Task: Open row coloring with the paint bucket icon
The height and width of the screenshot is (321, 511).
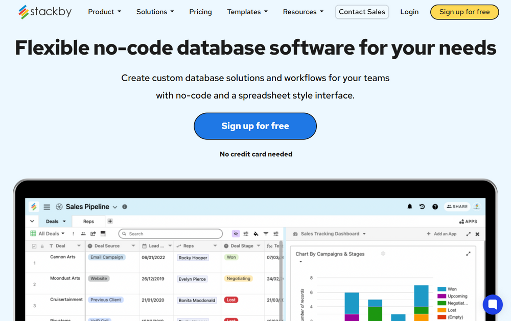Action: (x=256, y=233)
